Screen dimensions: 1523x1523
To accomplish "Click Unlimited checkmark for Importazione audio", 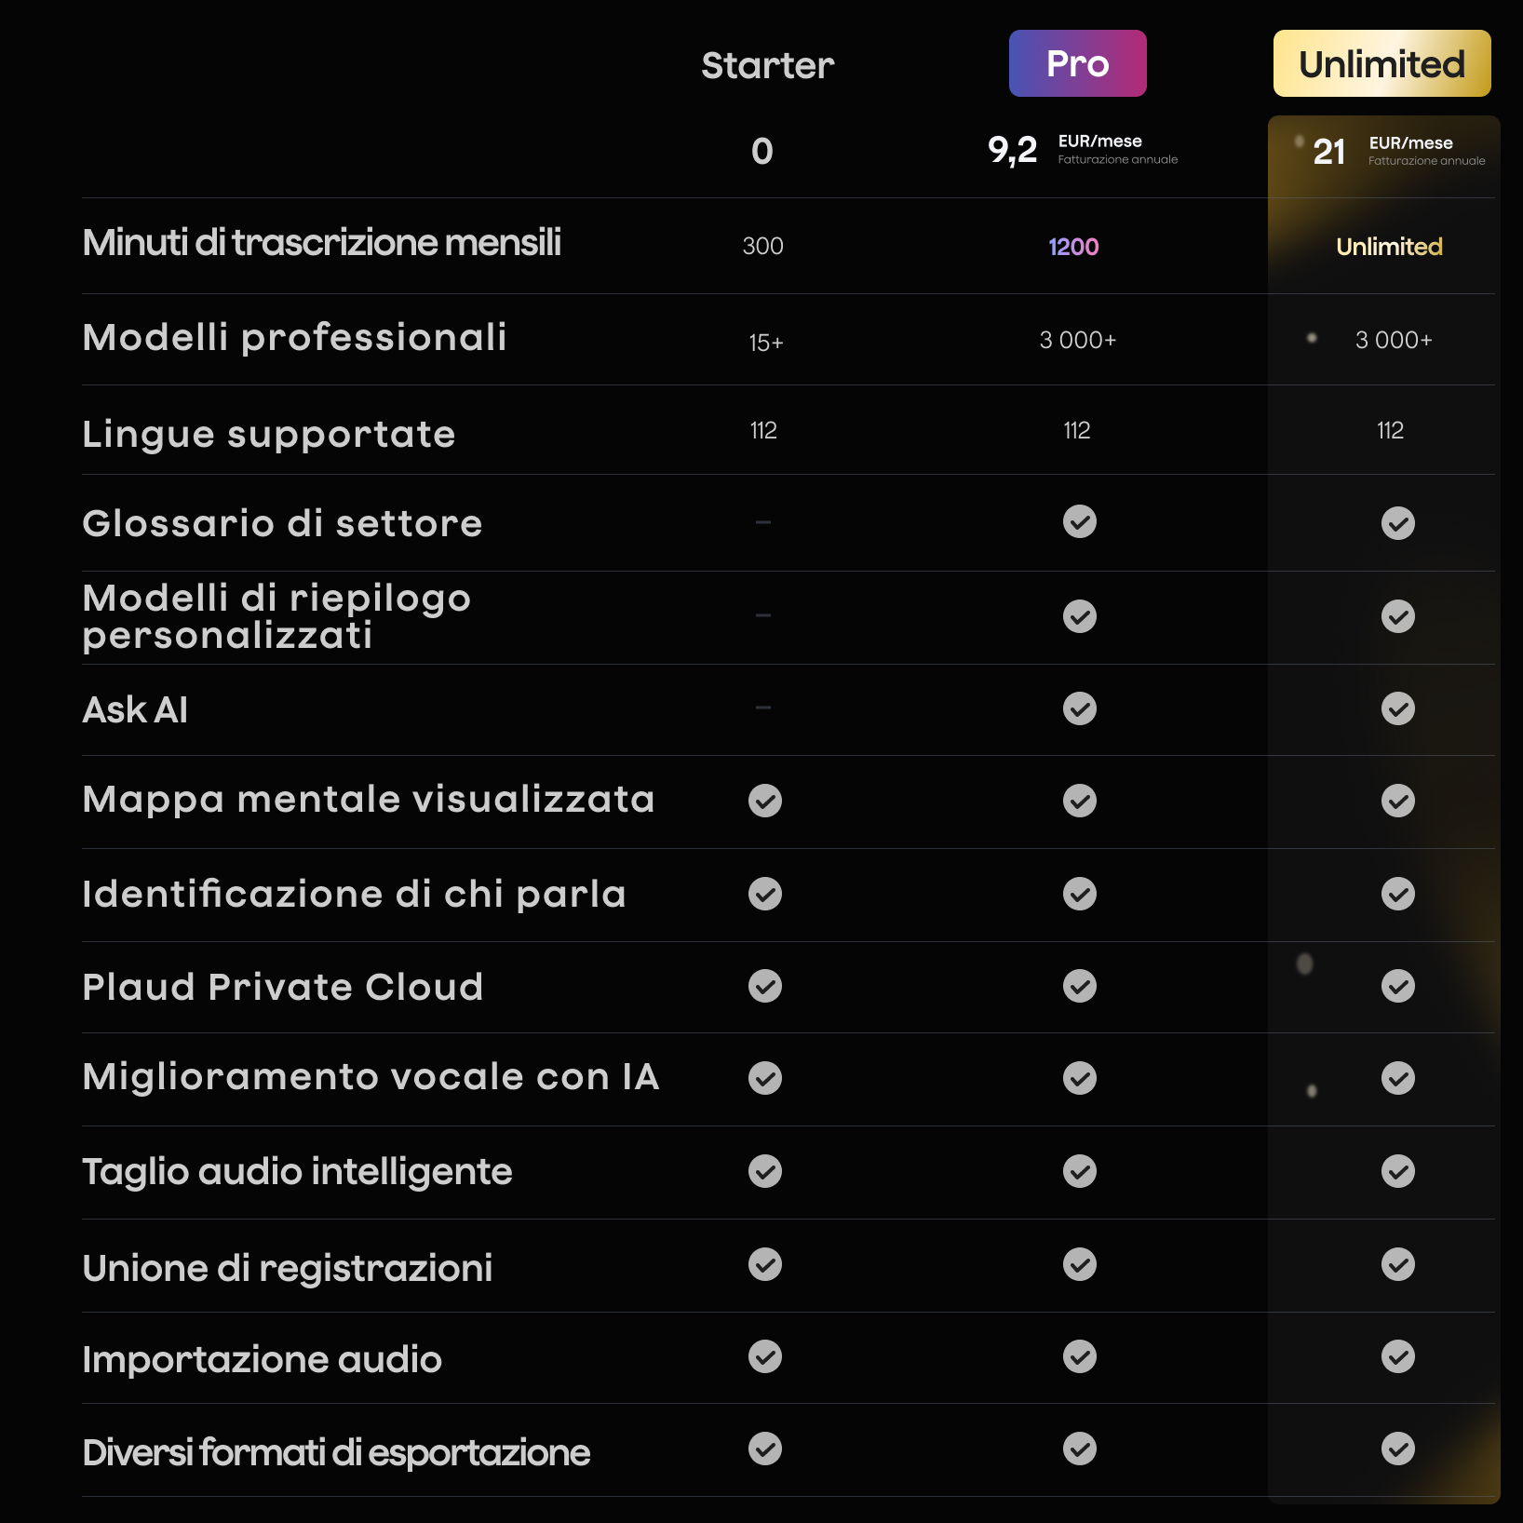I will click(1397, 1356).
